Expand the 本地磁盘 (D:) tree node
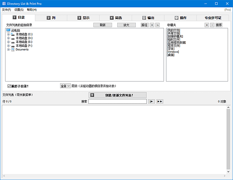This screenshot has height=180, width=233. (8, 38)
